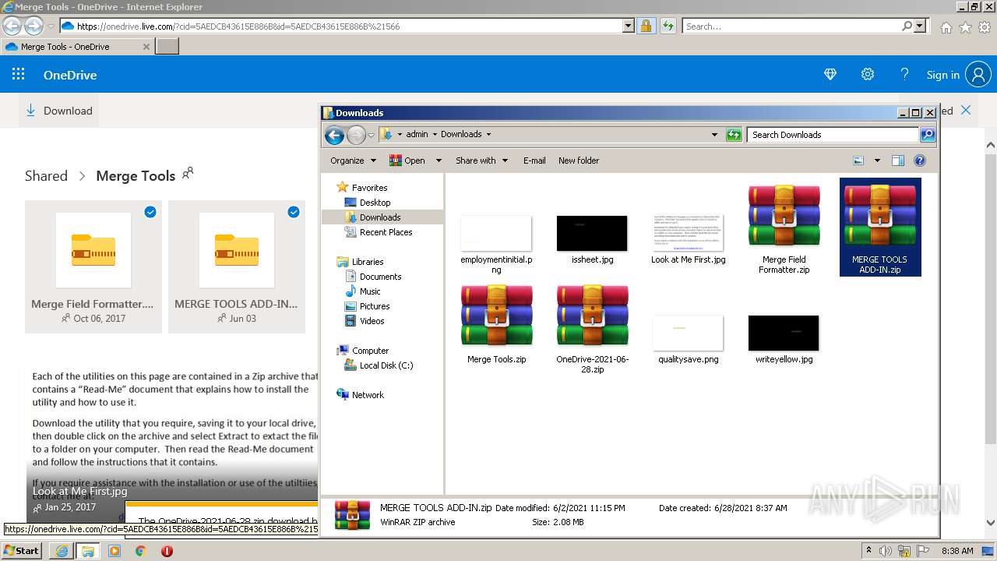Image resolution: width=997 pixels, height=561 pixels.
Task: Expand IE search provider dropdown
Action: tap(920, 26)
